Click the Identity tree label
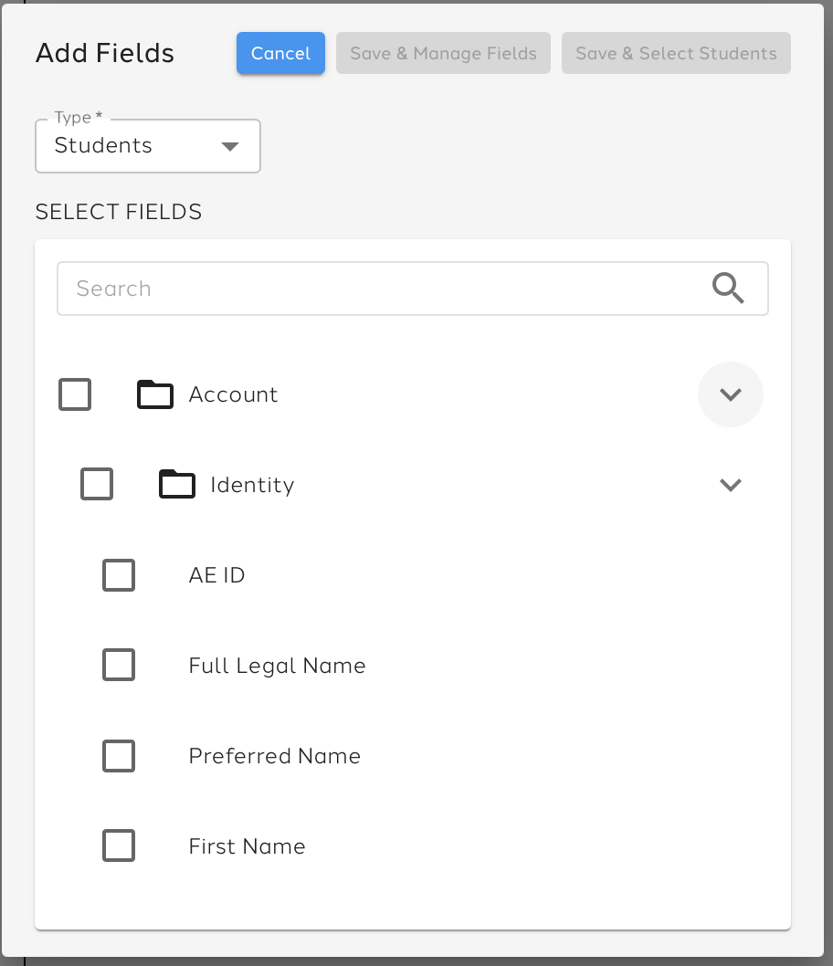The image size is (833, 966). coord(252,485)
